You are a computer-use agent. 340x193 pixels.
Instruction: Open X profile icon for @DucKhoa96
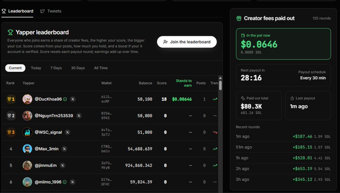coord(73,99)
